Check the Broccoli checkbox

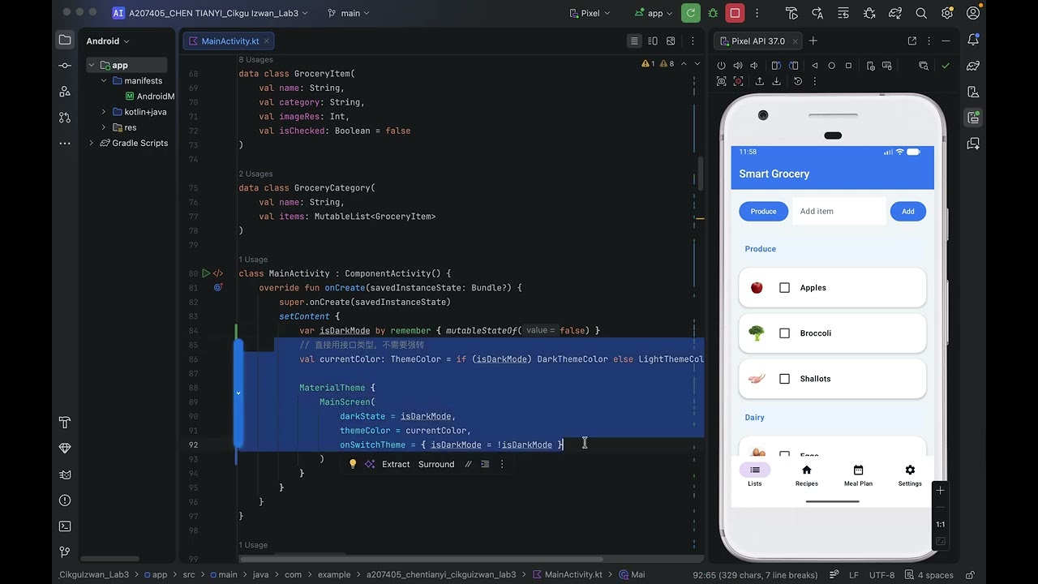pyautogui.click(x=784, y=333)
